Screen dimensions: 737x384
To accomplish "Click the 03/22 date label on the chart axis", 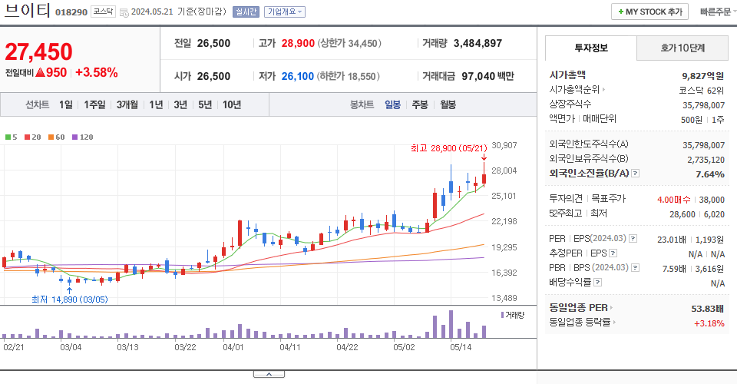I will [x=185, y=347].
